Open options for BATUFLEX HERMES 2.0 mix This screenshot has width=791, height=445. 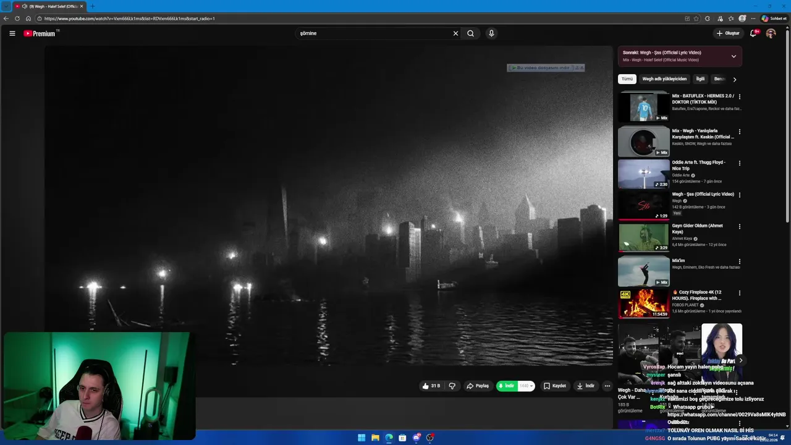740,96
